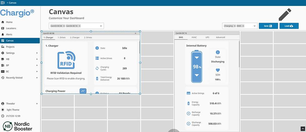Click the pencil edit icon
Image resolution: width=306 pixels, height=132 pixels.
pyautogui.click(x=285, y=15)
